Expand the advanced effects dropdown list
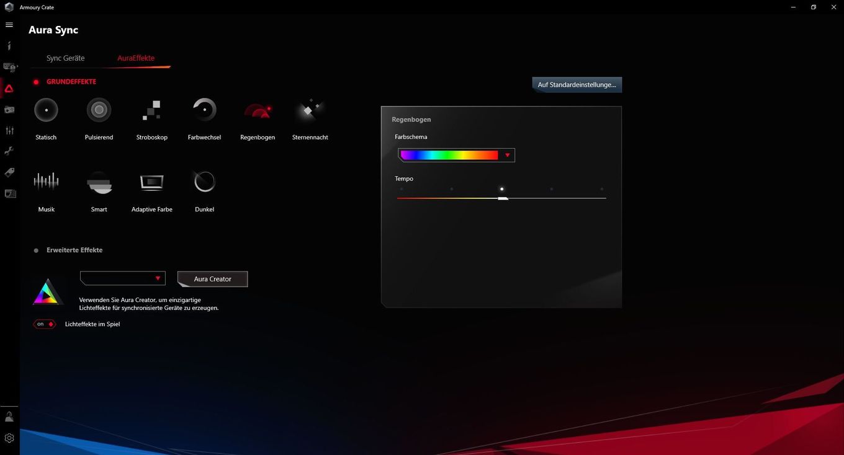The image size is (844, 455). coord(123,278)
